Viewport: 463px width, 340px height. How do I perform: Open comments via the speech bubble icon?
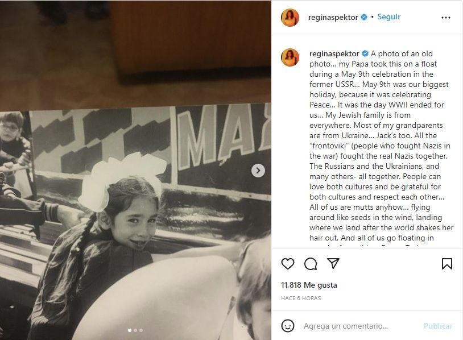(x=311, y=264)
